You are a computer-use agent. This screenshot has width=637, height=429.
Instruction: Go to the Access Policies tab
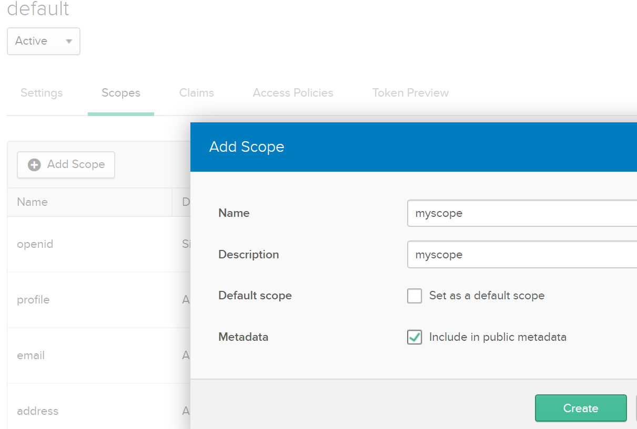pyautogui.click(x=293, y=93)
